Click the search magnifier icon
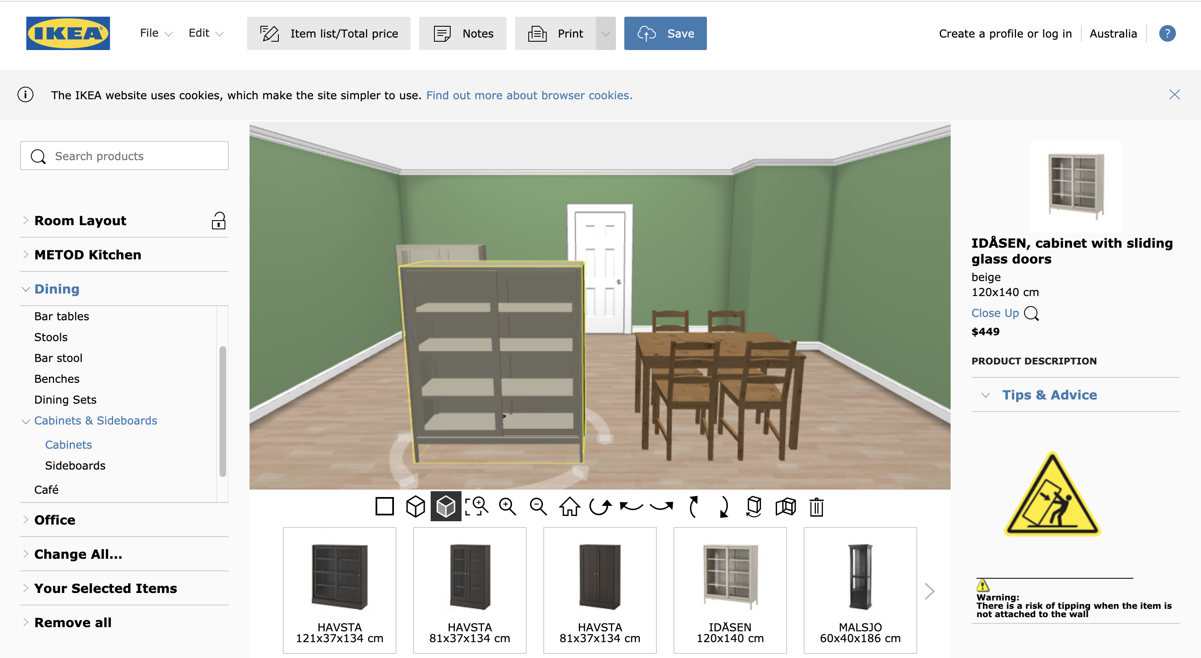1201x658 pixels. (38, 156)
